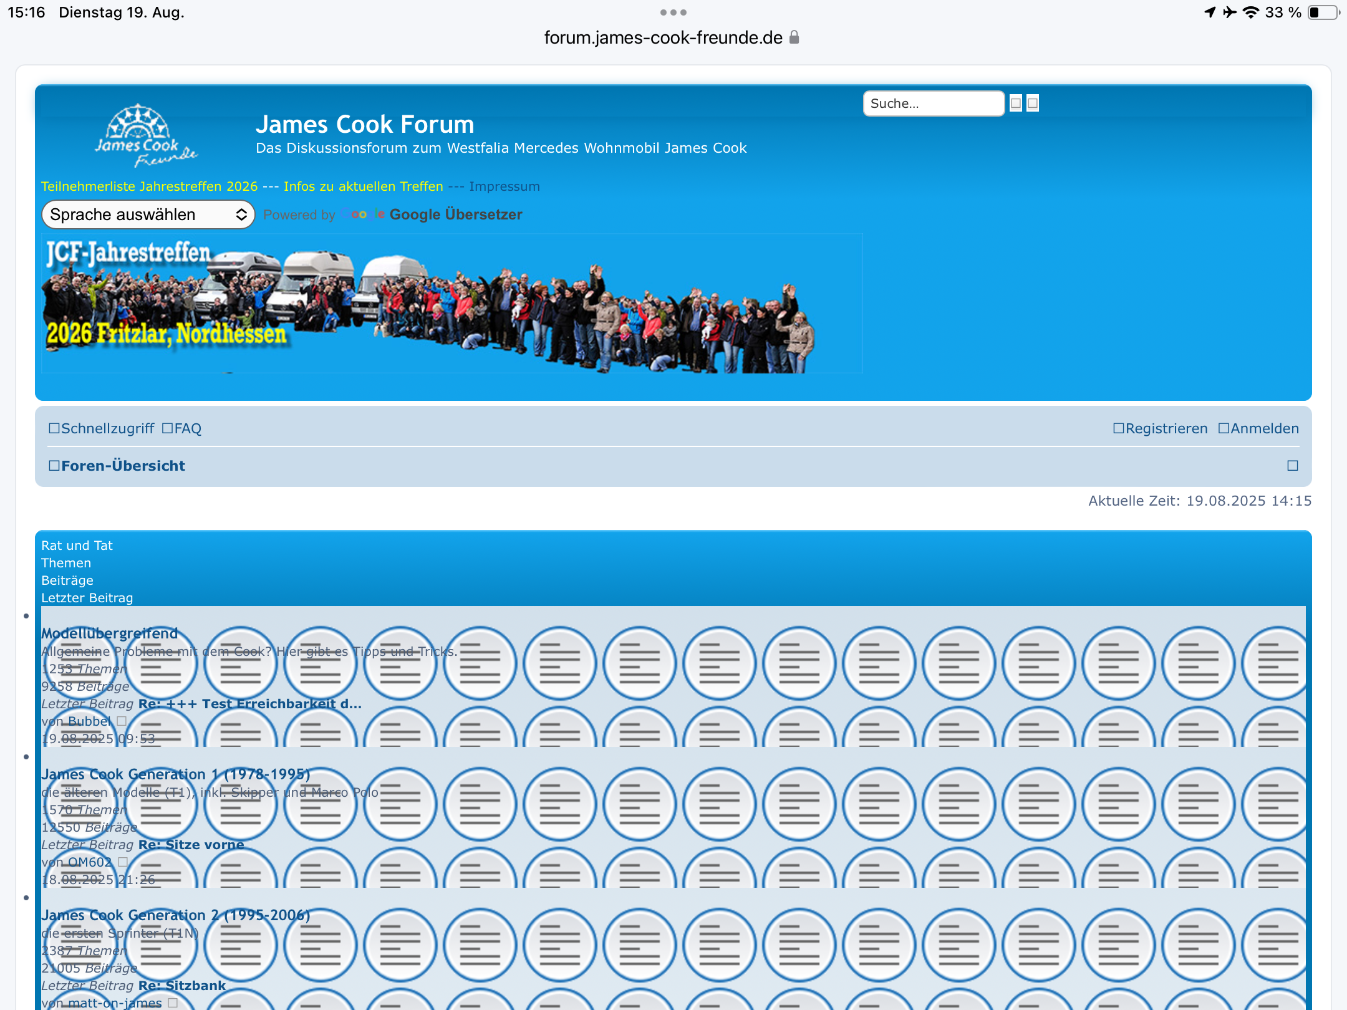Open the 'Rat und Tat' category
The height and width of the screenshot is (1010, 1347).
77,546
